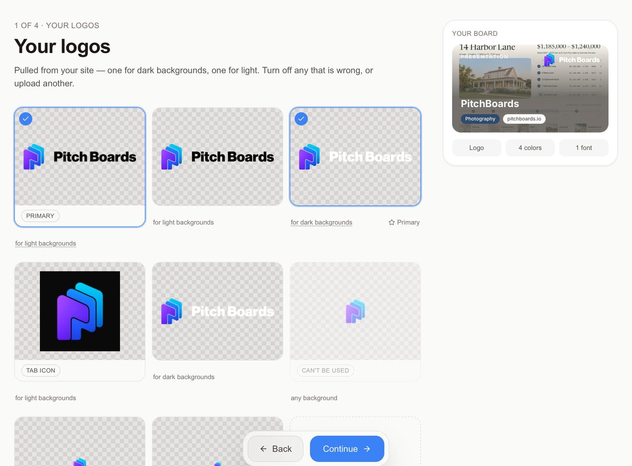Click the Pitch Boards logo in board preview
Viewport: 632px width, 466px height.
click(572, 60)
